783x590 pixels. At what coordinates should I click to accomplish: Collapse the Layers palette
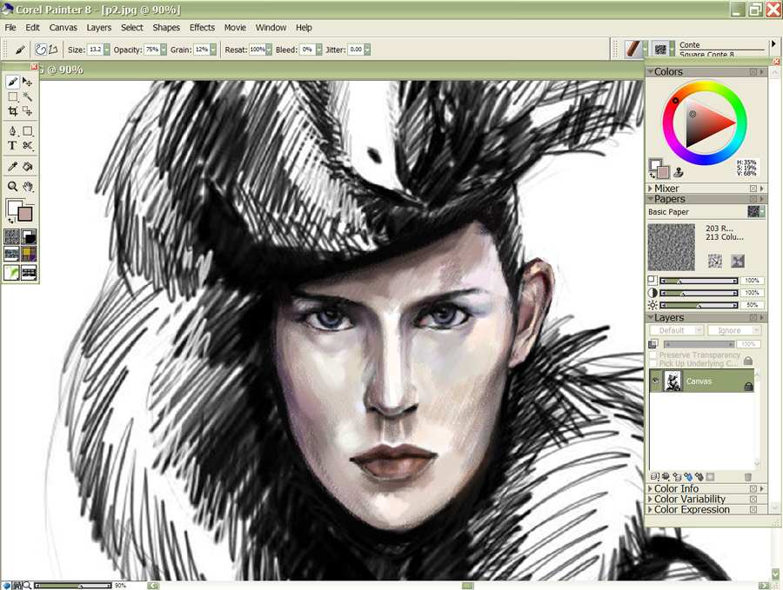(650, 318)
